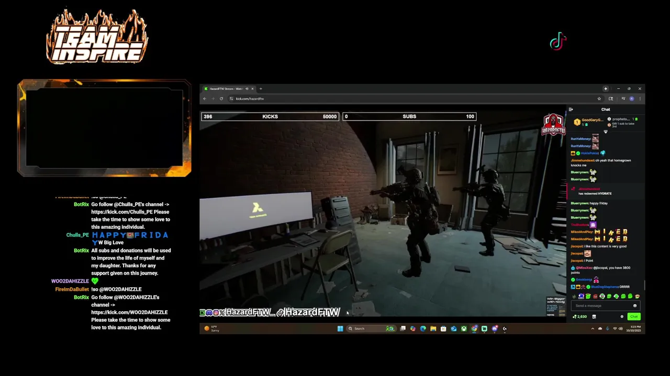
Task: Close the HazardFTW Stream tab
Action: pos(252,89)
